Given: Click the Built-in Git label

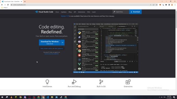Looking at the screenshot, I should click(101, 87).
